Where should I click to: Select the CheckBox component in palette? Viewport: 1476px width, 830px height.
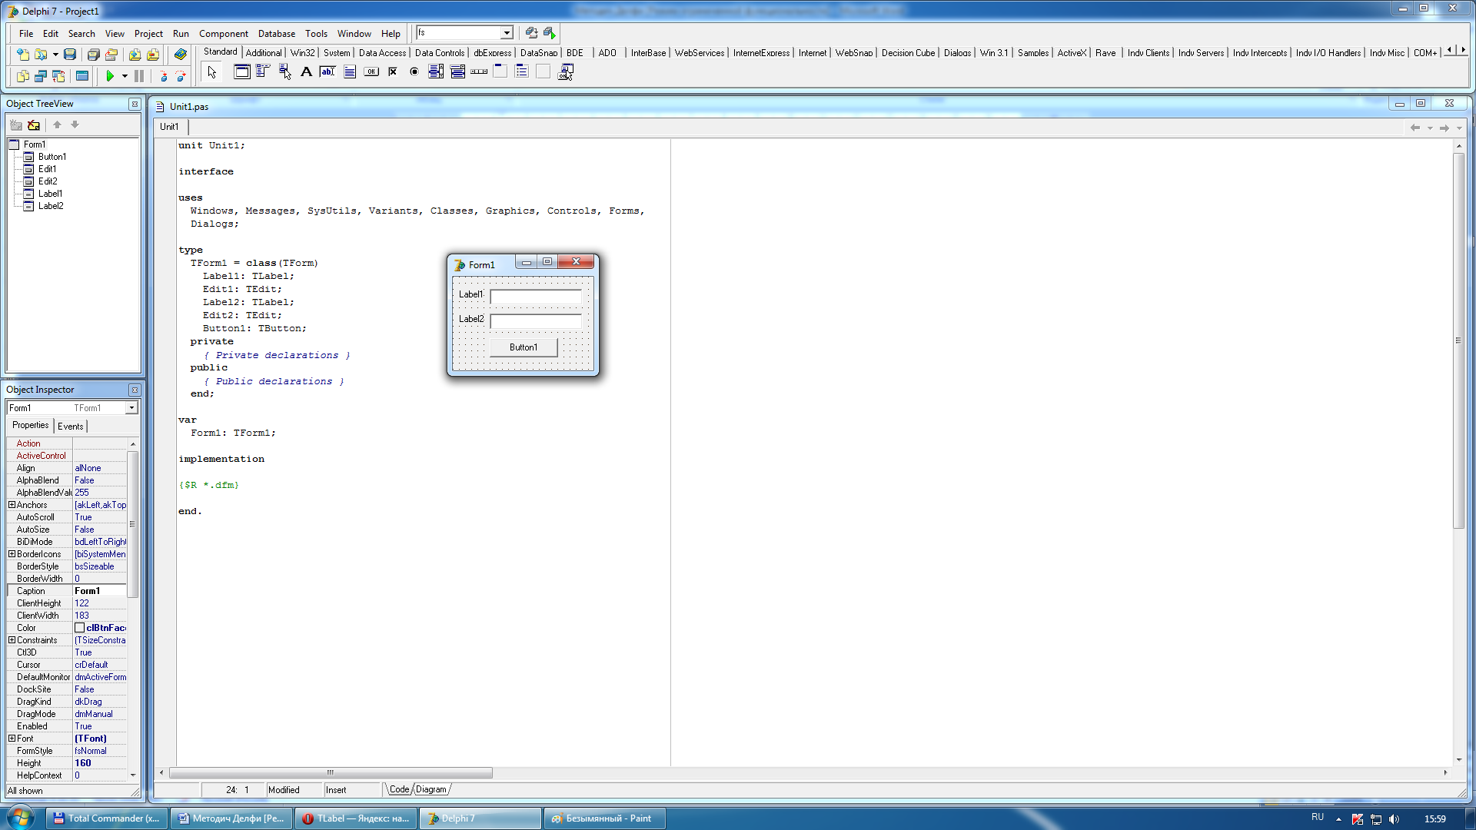(392, 71)
